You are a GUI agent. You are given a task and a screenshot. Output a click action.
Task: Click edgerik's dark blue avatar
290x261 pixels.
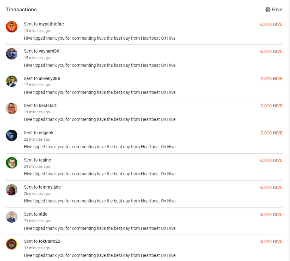12,135
